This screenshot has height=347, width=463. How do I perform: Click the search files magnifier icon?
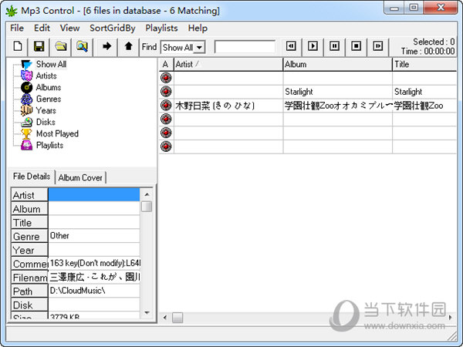click(x=82, y=46)
